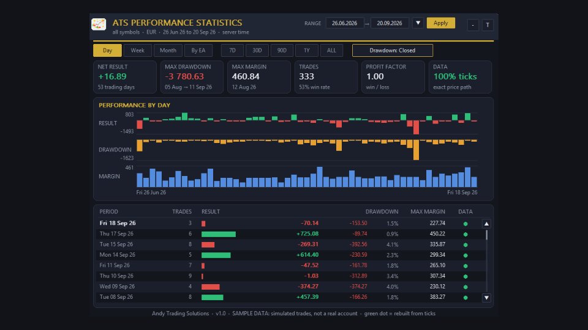Click the minimize dash button
Viewport: 588px width, 330px height.
click(x=473, y=25)
